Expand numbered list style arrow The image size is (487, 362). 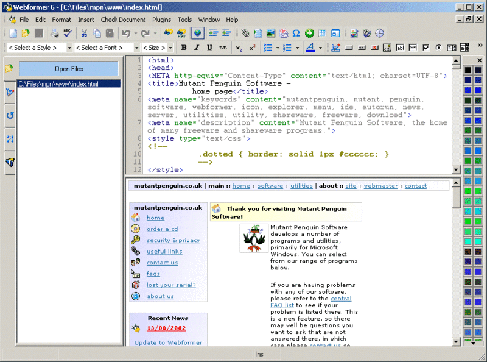297,48
